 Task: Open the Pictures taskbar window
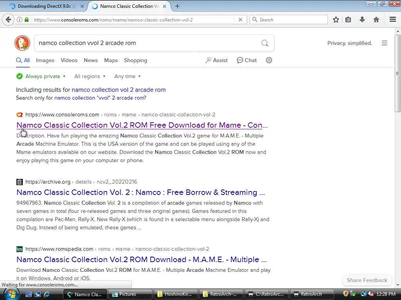130,295
